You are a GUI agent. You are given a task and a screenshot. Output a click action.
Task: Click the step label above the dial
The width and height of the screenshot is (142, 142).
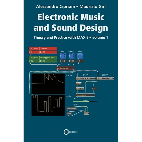click(x=80, y=51)
